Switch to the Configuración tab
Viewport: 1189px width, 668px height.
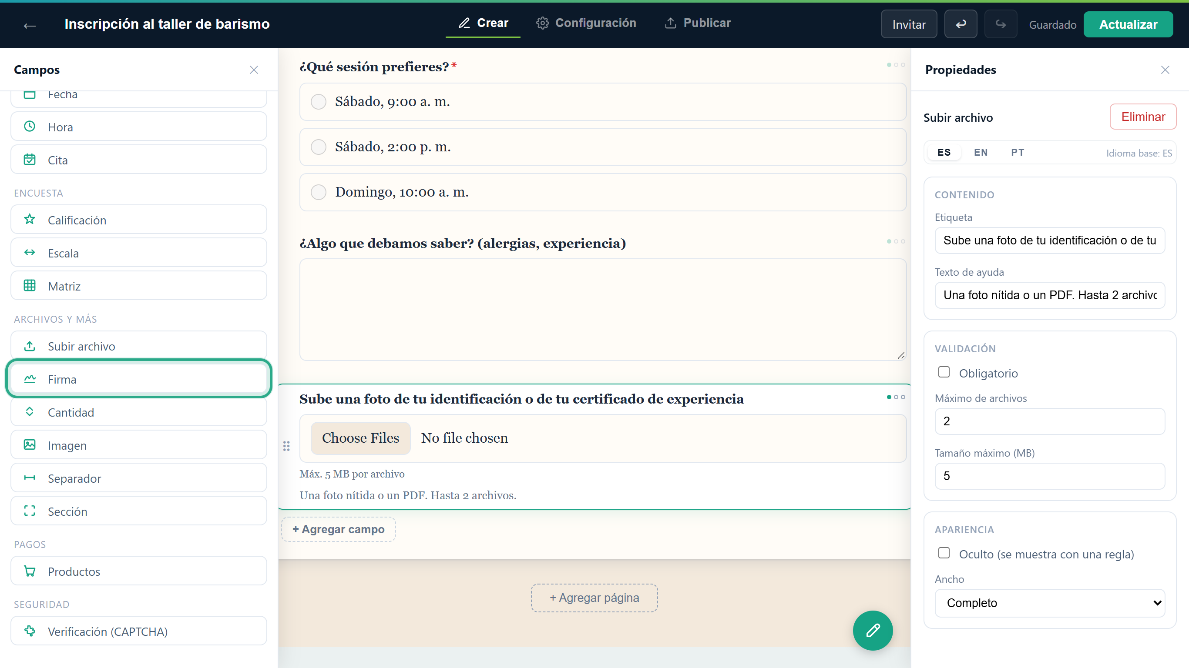(x=586, y=23)
